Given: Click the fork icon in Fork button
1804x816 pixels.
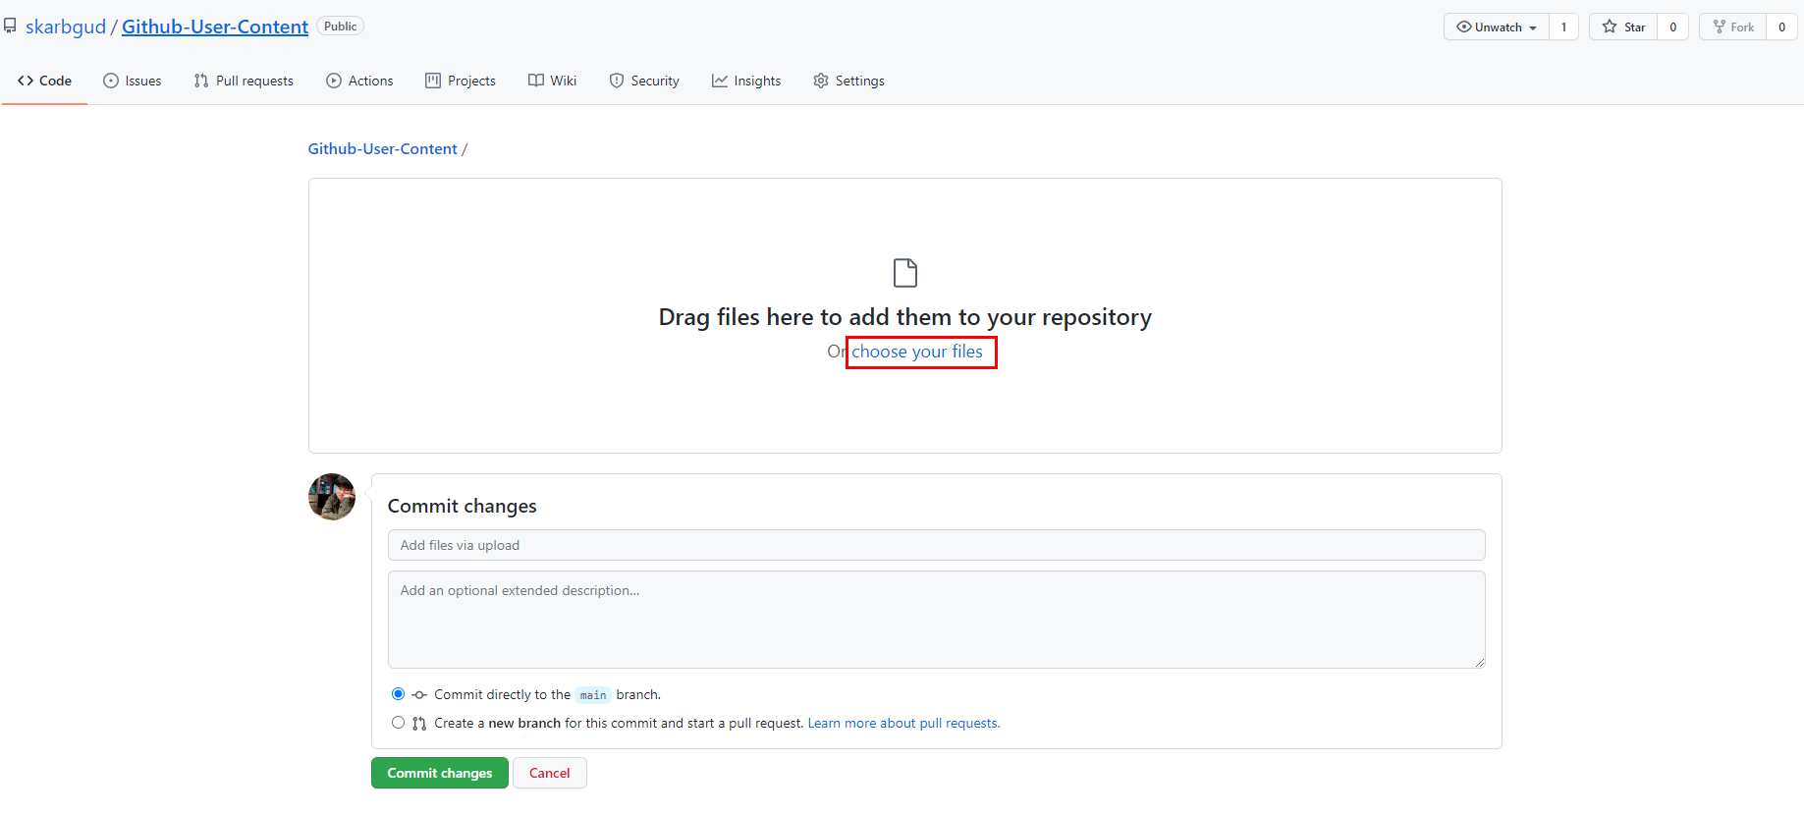Looking at the screenshot, I should pos(1720,27).
